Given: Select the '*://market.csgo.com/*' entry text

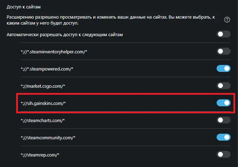Looking at the screenshot, I should [x=43, y=86].
